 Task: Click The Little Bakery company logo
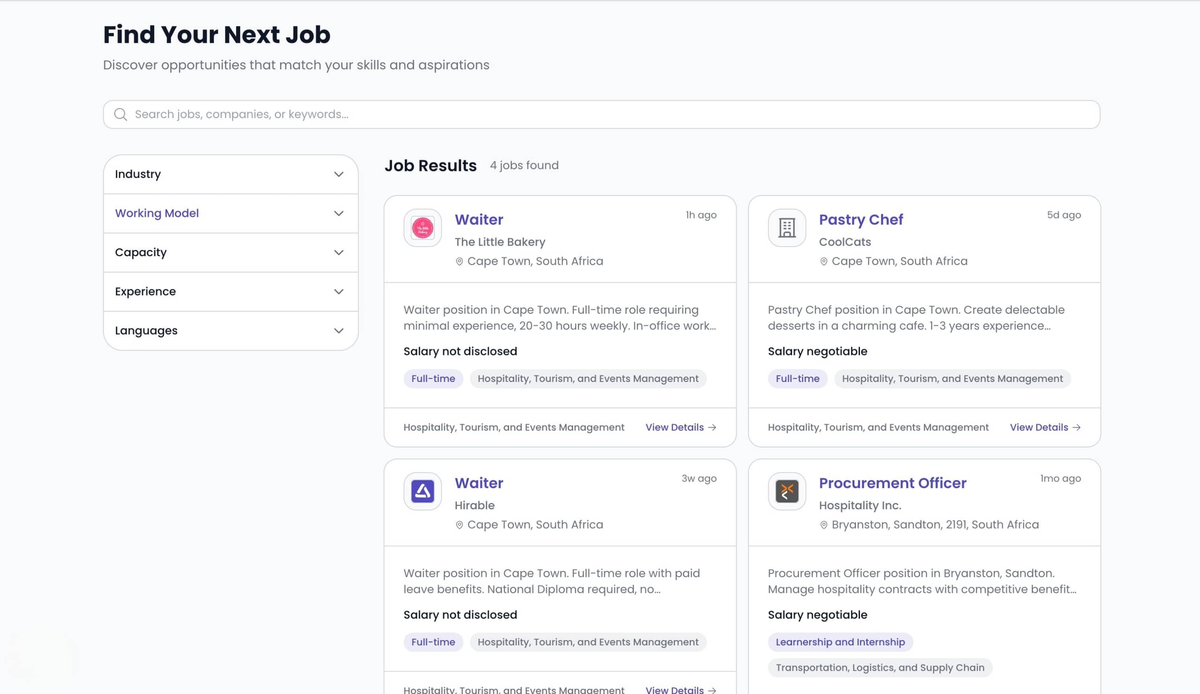[422, 228]
